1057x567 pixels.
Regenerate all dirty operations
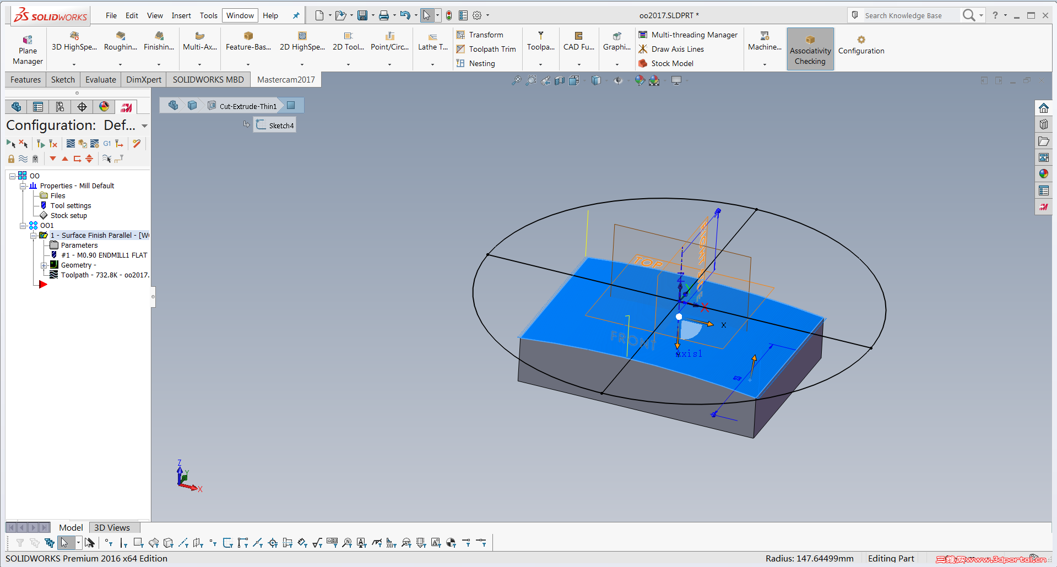point(53,144)
